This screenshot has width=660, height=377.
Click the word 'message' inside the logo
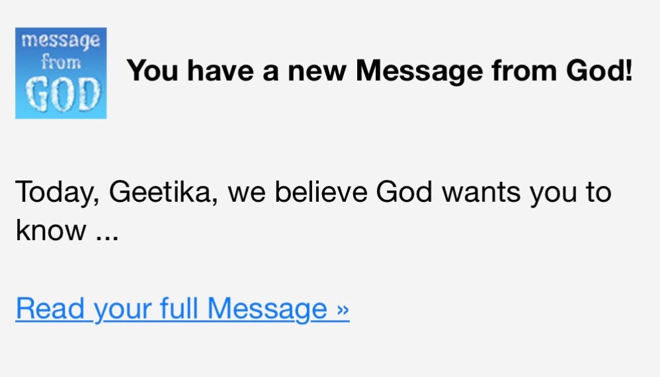tap(61, 41)
